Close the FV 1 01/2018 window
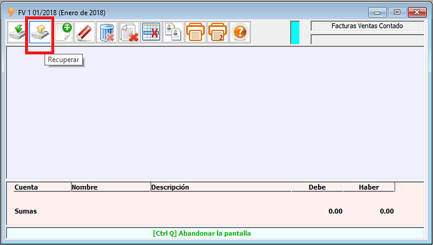433x245 pixels. pyautogui.click(x=417, y=13)
